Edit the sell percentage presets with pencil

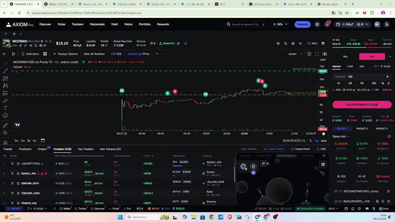coord(389,83)
